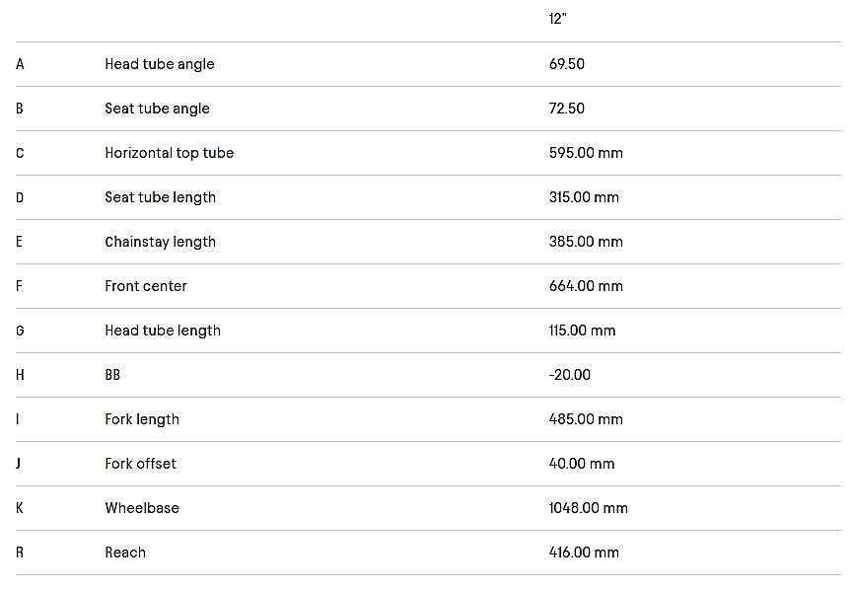The width and height of the screenshot is (852, 590).
Task: Click the BB row label
Action: coord(112,375)
